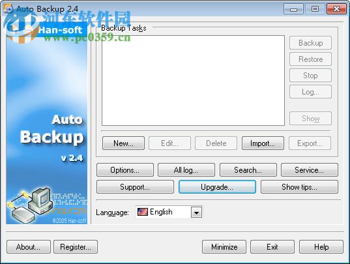
Task: Click the Restore button
Action: (x=310, y=59)
